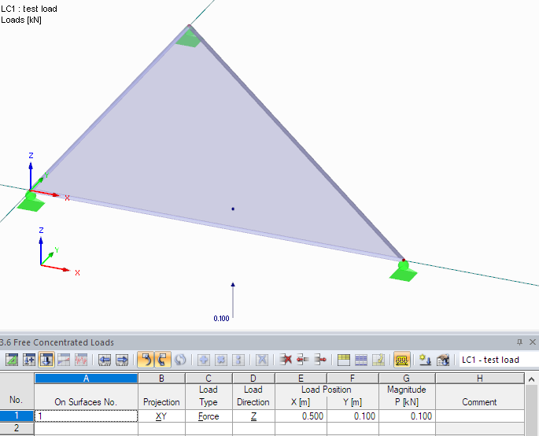
Task: Click the greyed circular refresh arrows icon
Action: point(180,360)
